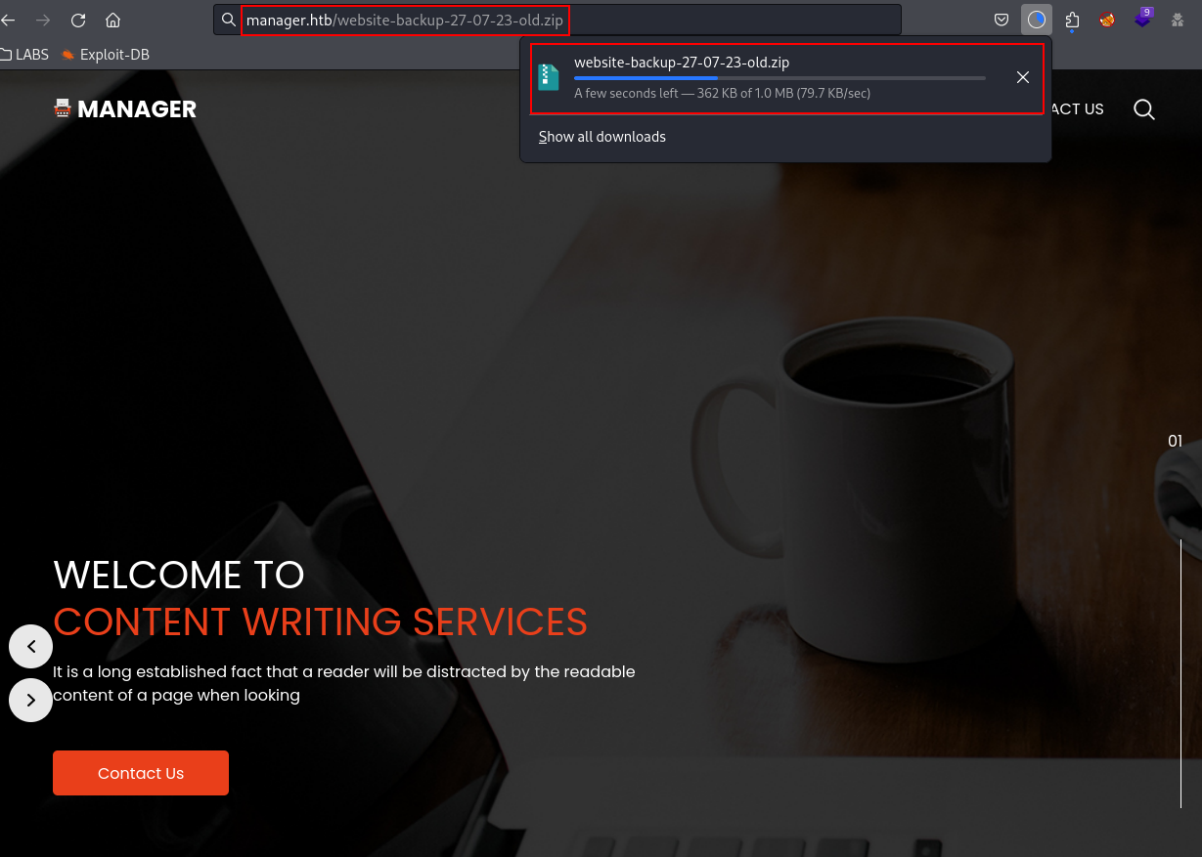Advance to next slide with right chevron
This screenshot has width=1202, height=857.
[x=30, y=700]
